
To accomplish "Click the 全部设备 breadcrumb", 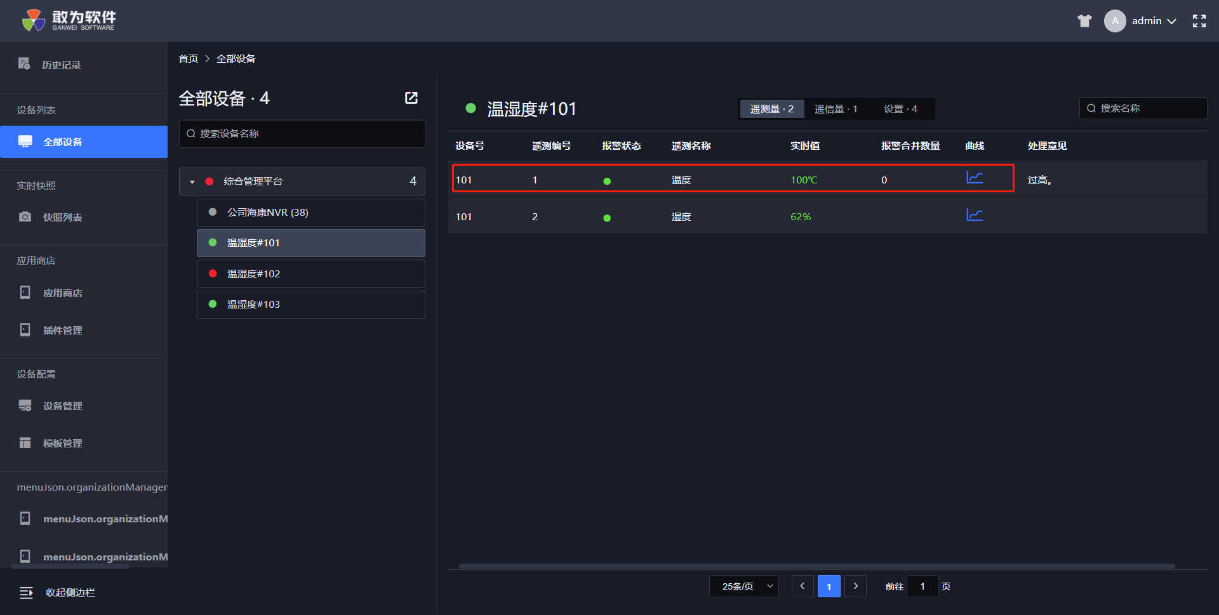I will tap(236, 58).
